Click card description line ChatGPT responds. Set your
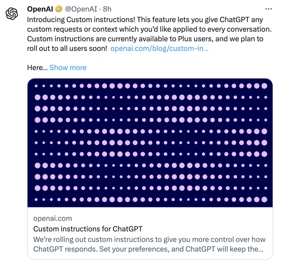Image resolution: width=281 pixels, height=265 pixels. pyautogui.click(x=148, y=249)
